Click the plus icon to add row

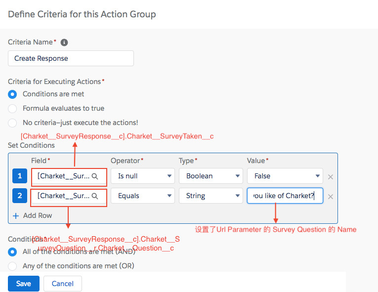(x=16, y=215)
